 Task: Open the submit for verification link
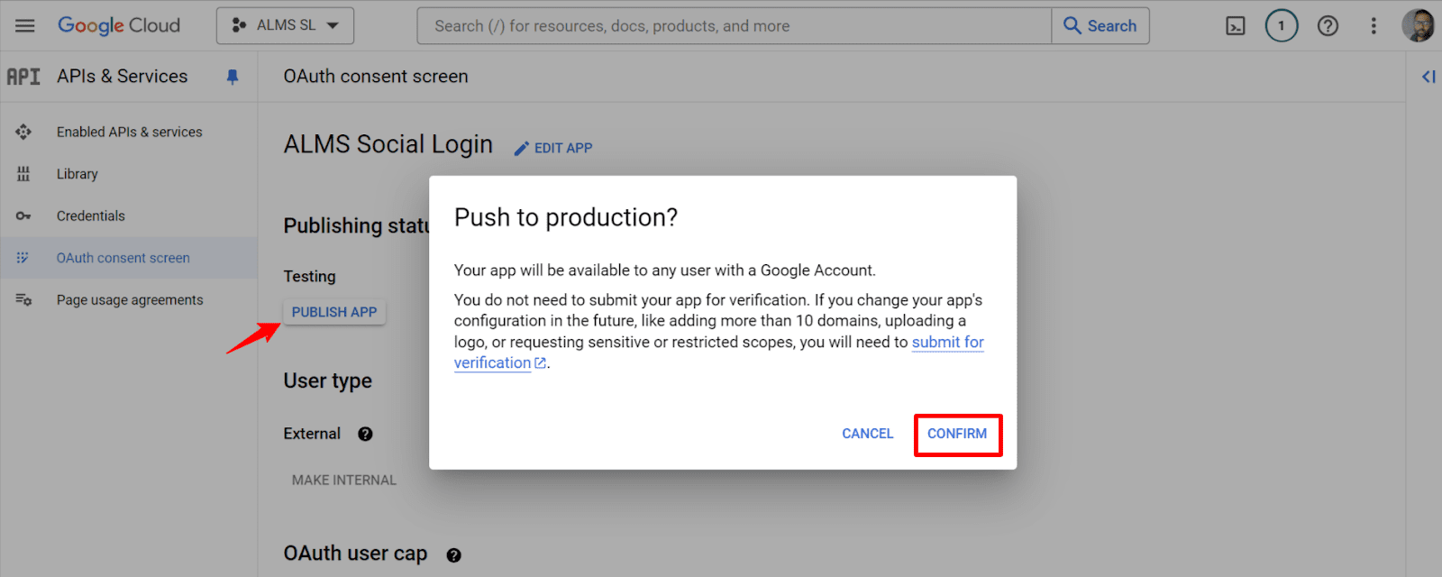tap(719, 353)
